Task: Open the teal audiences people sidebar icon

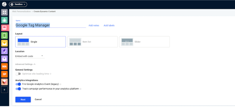Action: (4, 20)
